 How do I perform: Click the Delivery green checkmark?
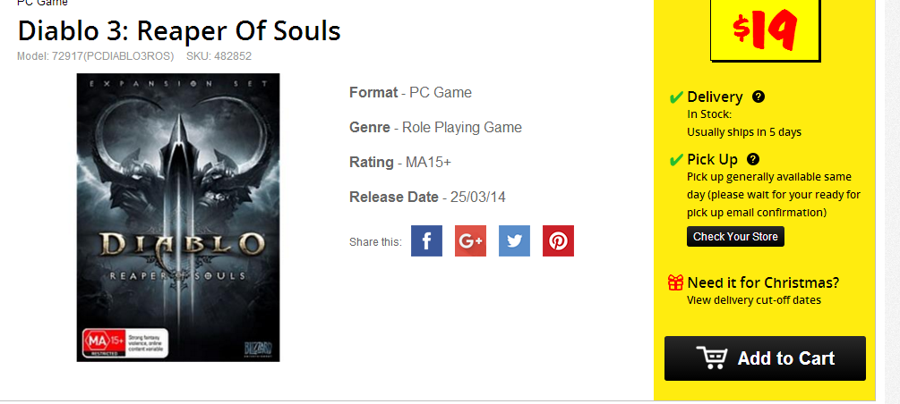click(x=676, y=97)
